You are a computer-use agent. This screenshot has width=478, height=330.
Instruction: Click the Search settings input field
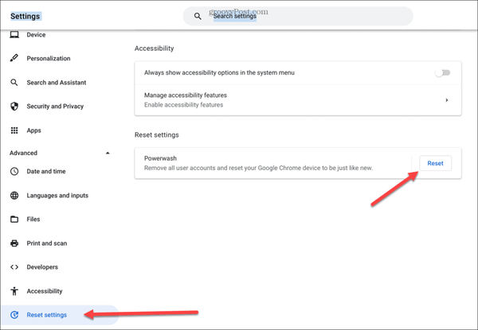303,16
